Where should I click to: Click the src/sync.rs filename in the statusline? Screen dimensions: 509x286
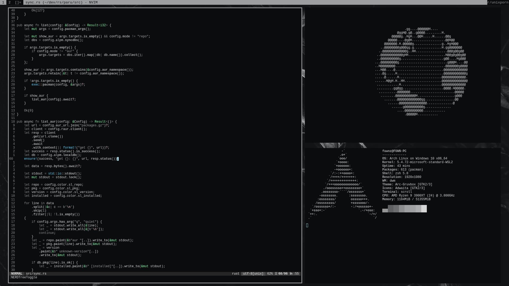37,274
